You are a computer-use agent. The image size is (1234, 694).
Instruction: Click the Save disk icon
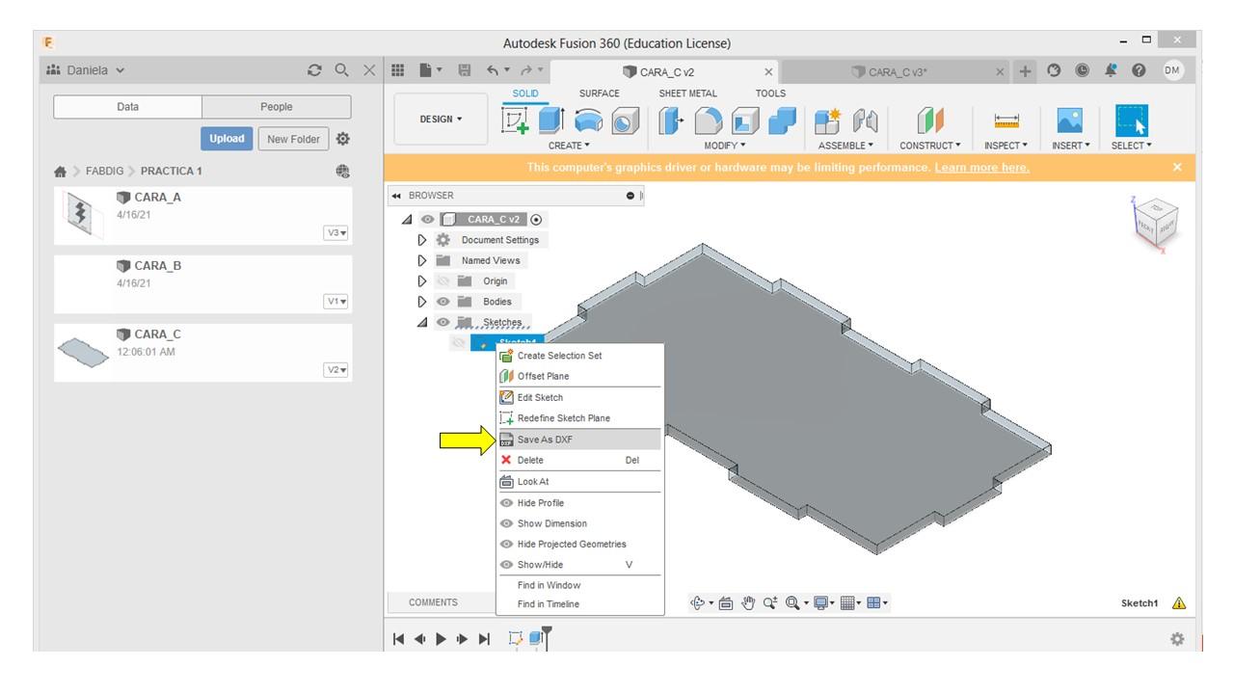(464, 70)
